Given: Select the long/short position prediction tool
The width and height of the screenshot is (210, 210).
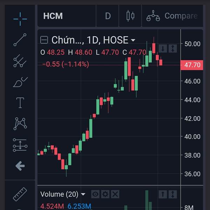Looking at the screenshot, I should pos(20,145).
